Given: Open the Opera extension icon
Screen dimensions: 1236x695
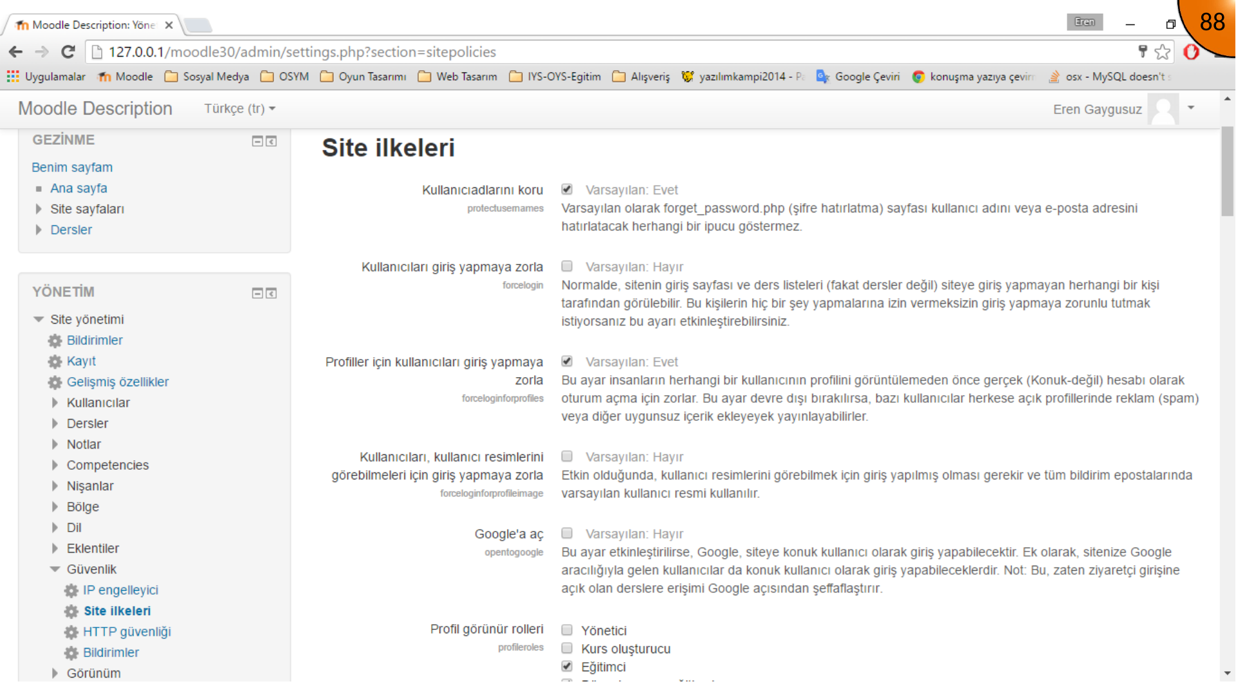Looking at the screenshot, I should click(1191, 51).
